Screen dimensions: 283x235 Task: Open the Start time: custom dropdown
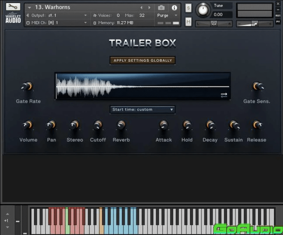point(143,109)
